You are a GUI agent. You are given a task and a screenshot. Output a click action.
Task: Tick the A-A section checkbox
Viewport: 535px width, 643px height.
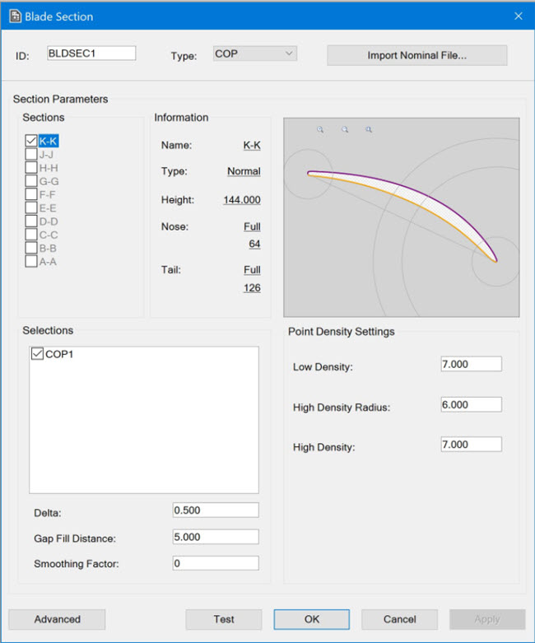click(31, 262)
